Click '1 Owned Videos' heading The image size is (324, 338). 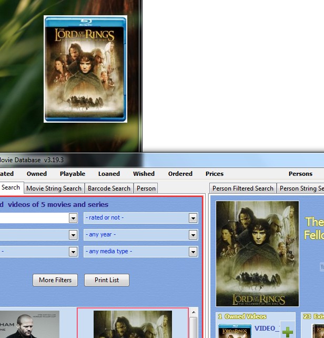(x=242, y=316)
